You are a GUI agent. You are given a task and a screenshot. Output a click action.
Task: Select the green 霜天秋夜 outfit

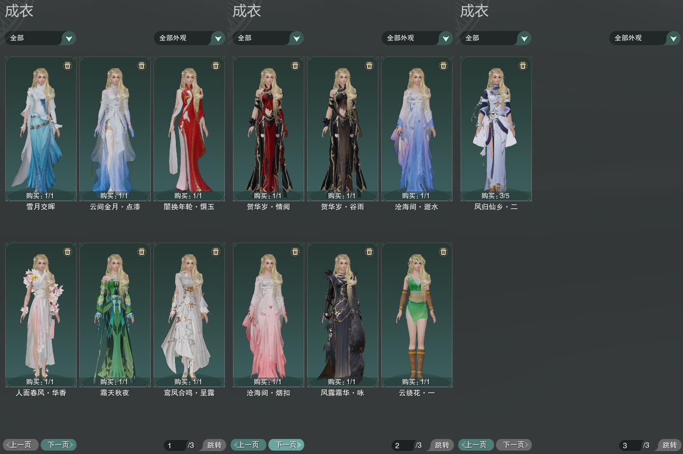click(115, 315)
